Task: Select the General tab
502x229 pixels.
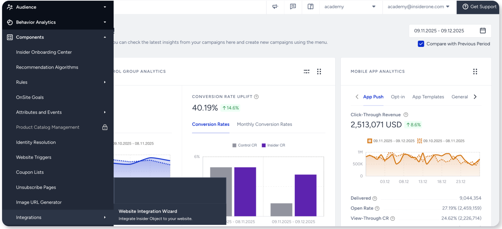Action: (x=460, y=97)
